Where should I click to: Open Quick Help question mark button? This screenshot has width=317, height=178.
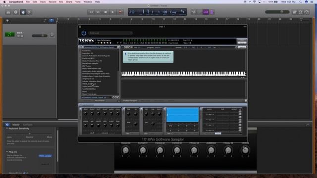[x=15, y=12]
